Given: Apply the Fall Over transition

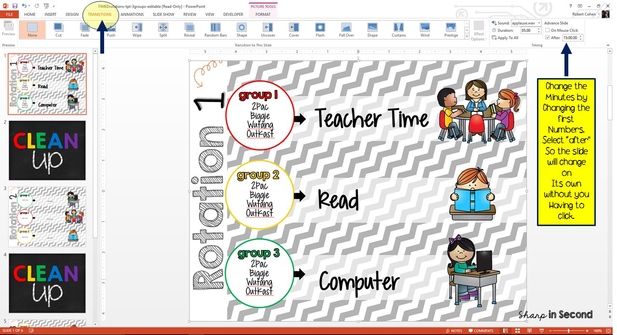Looking at the screenshot, I should (x=346, y=30).
